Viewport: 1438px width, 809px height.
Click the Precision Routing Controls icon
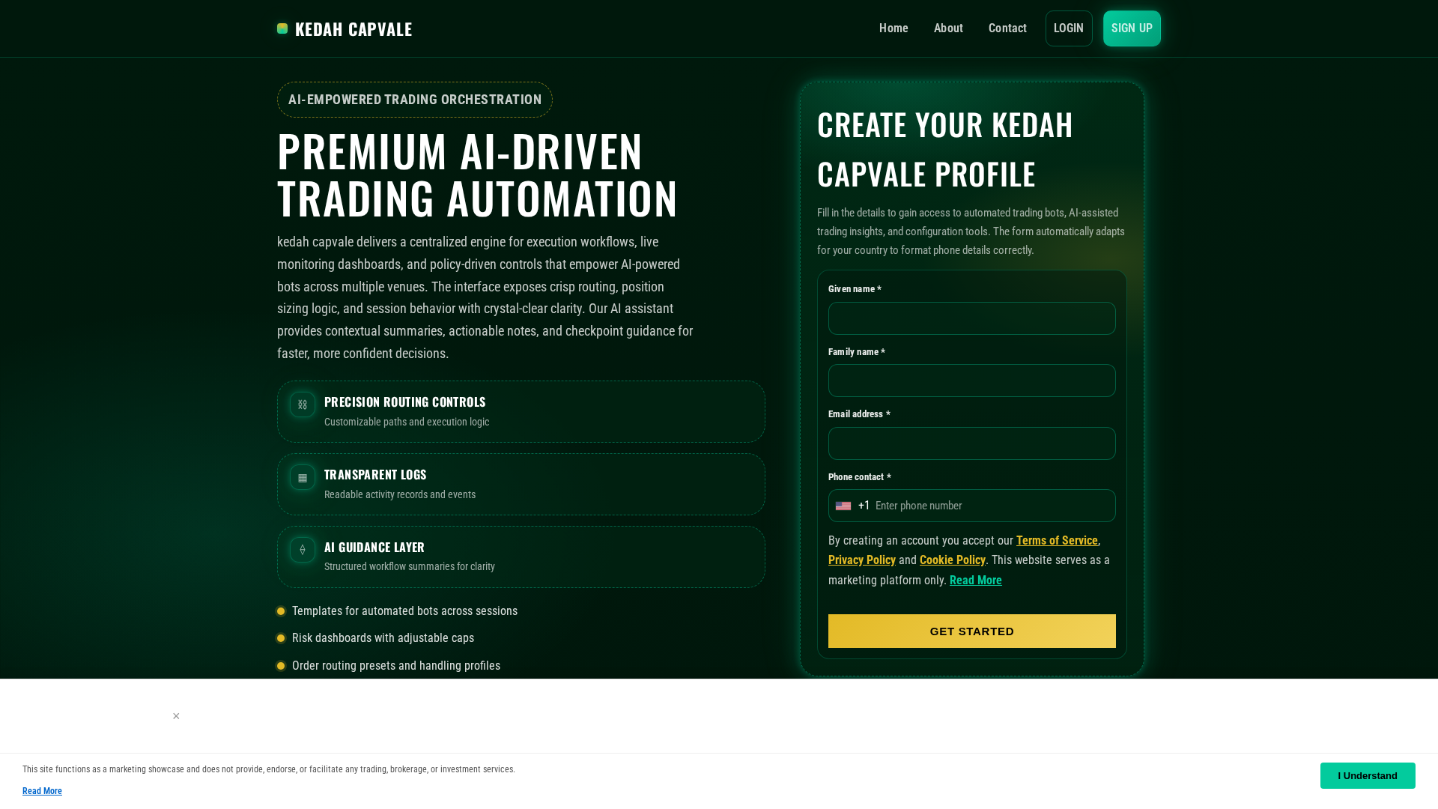click(303, 404)
